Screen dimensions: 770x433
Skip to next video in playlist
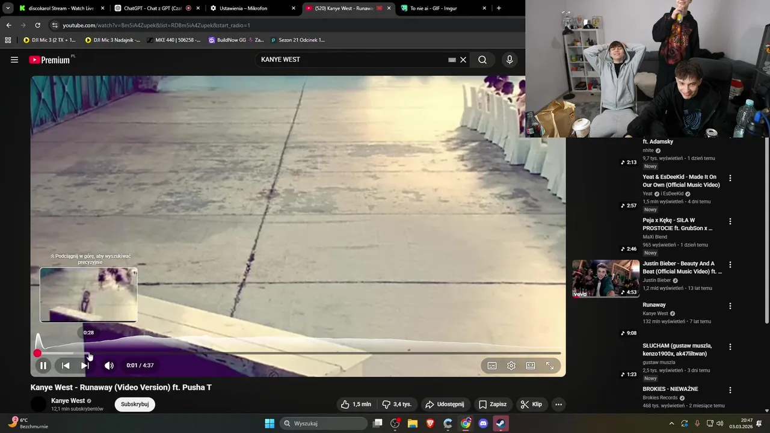pos(85,365)
